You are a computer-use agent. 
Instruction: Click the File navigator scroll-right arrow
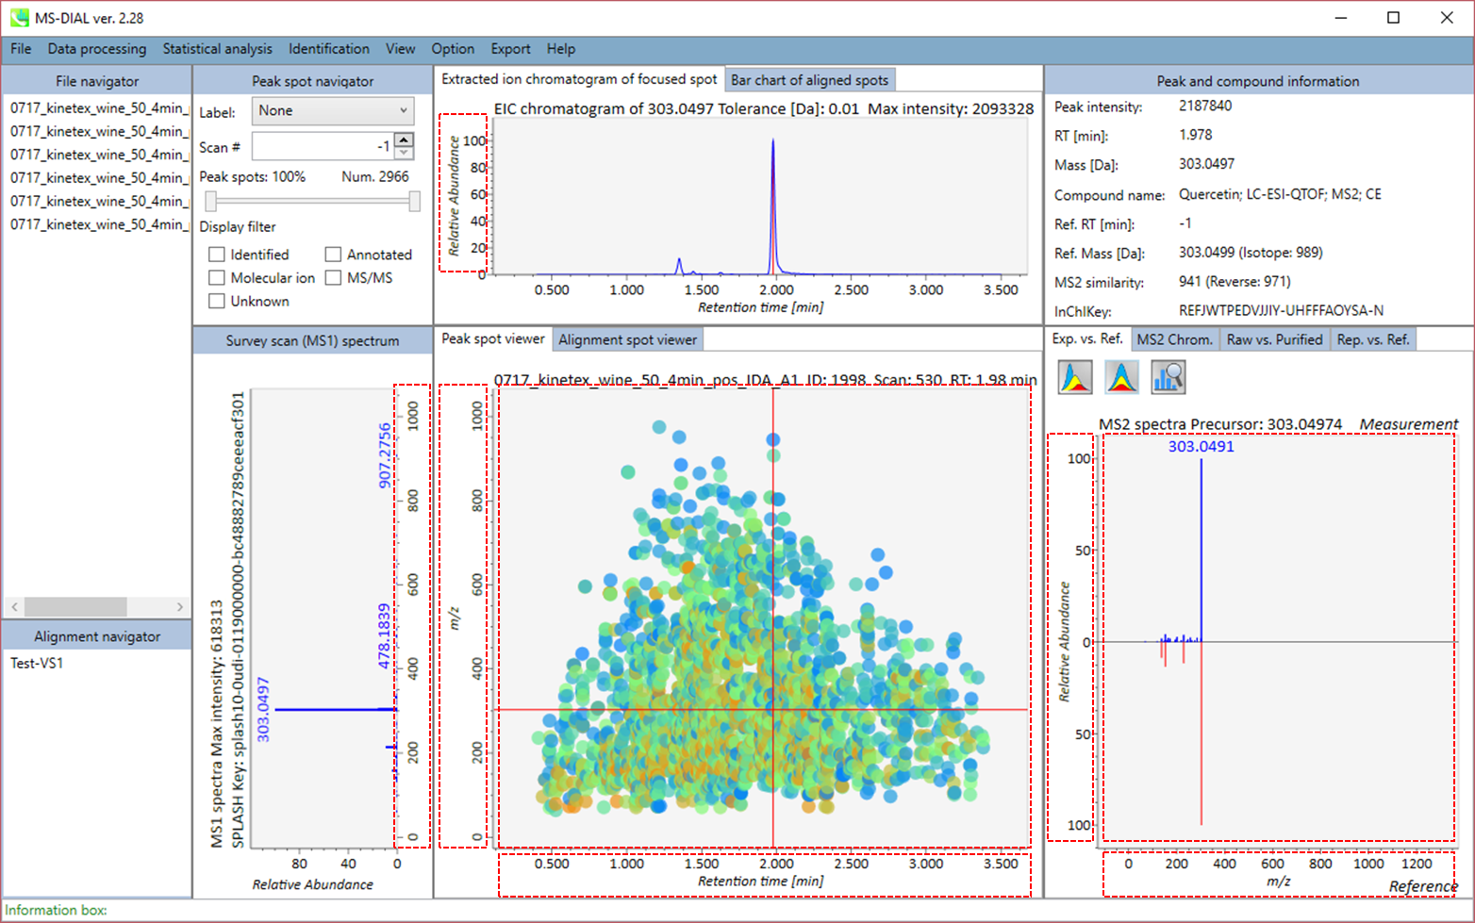179,606
